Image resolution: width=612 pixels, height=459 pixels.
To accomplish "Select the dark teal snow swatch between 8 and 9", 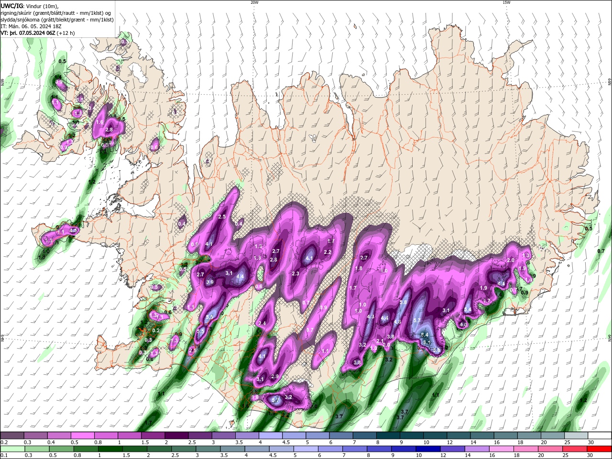I will click(x=388, y=435).
